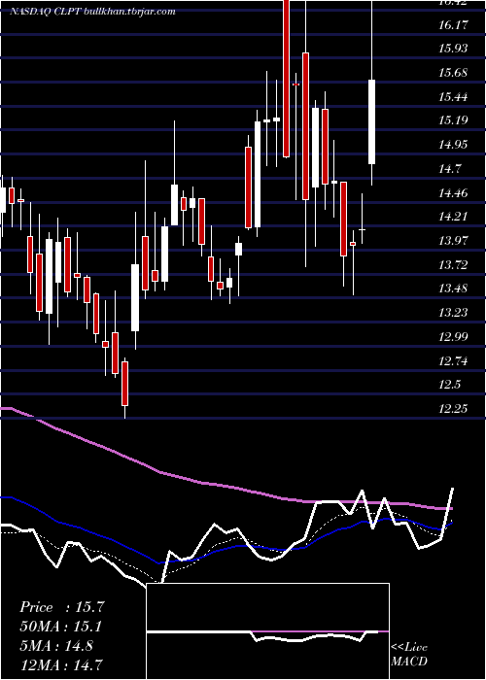Click inside the MACD inset panel
Image resolution: width=486 pixels, height=680 pixels.
pos(267,631)
